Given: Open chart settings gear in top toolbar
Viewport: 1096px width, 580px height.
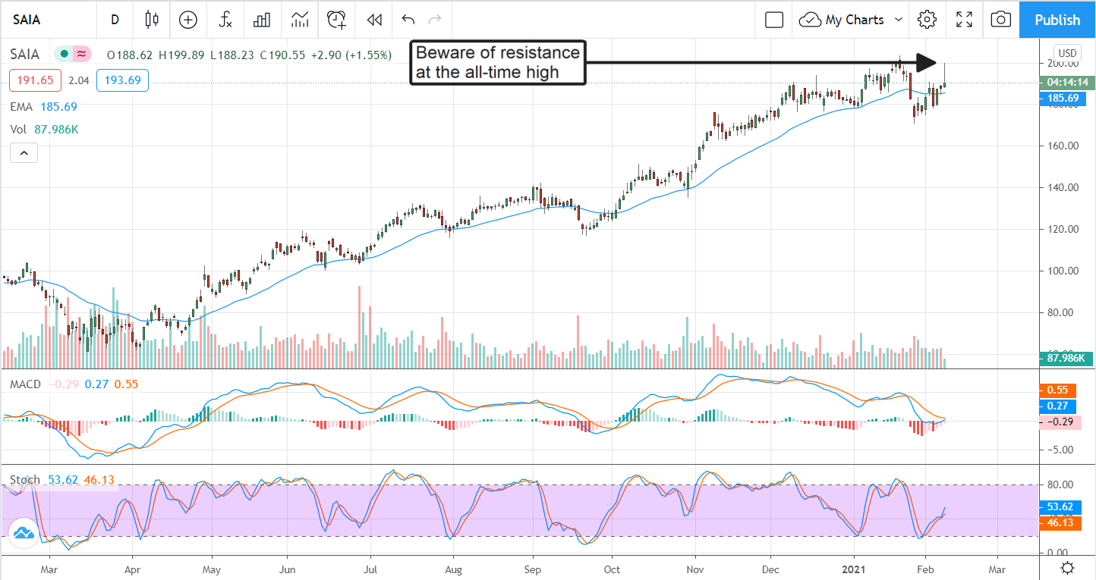Looking at the screenshot, I should tap(927, 20).
